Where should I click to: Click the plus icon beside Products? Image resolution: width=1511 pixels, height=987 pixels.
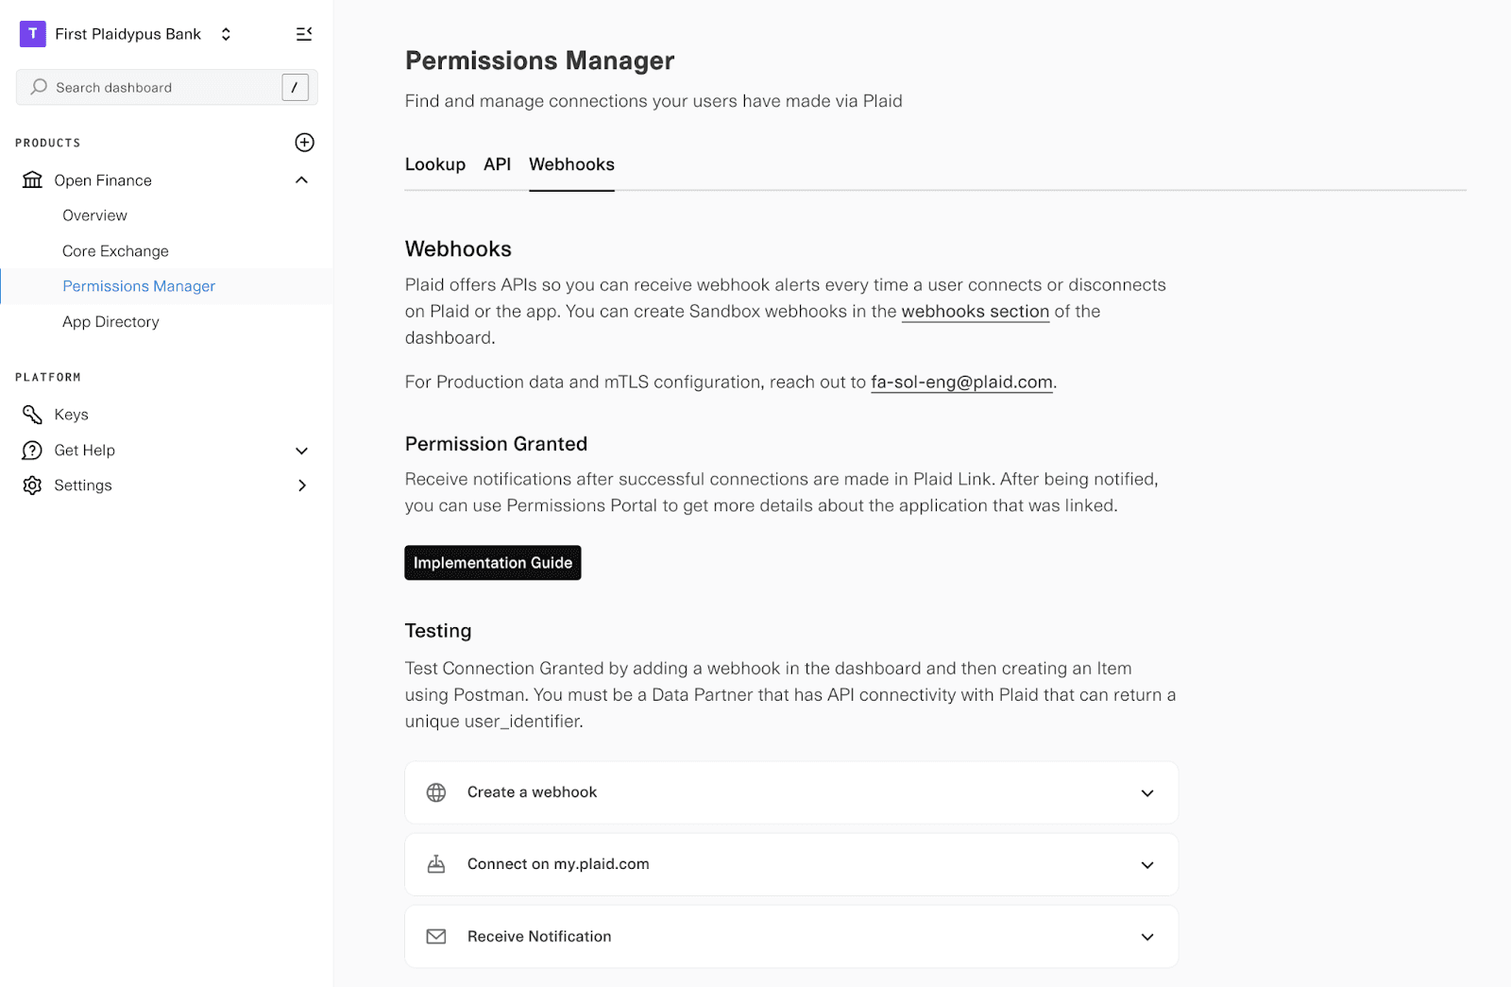(304, 143)
